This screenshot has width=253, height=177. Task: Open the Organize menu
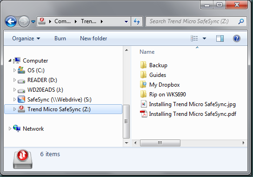pos(26,38)
